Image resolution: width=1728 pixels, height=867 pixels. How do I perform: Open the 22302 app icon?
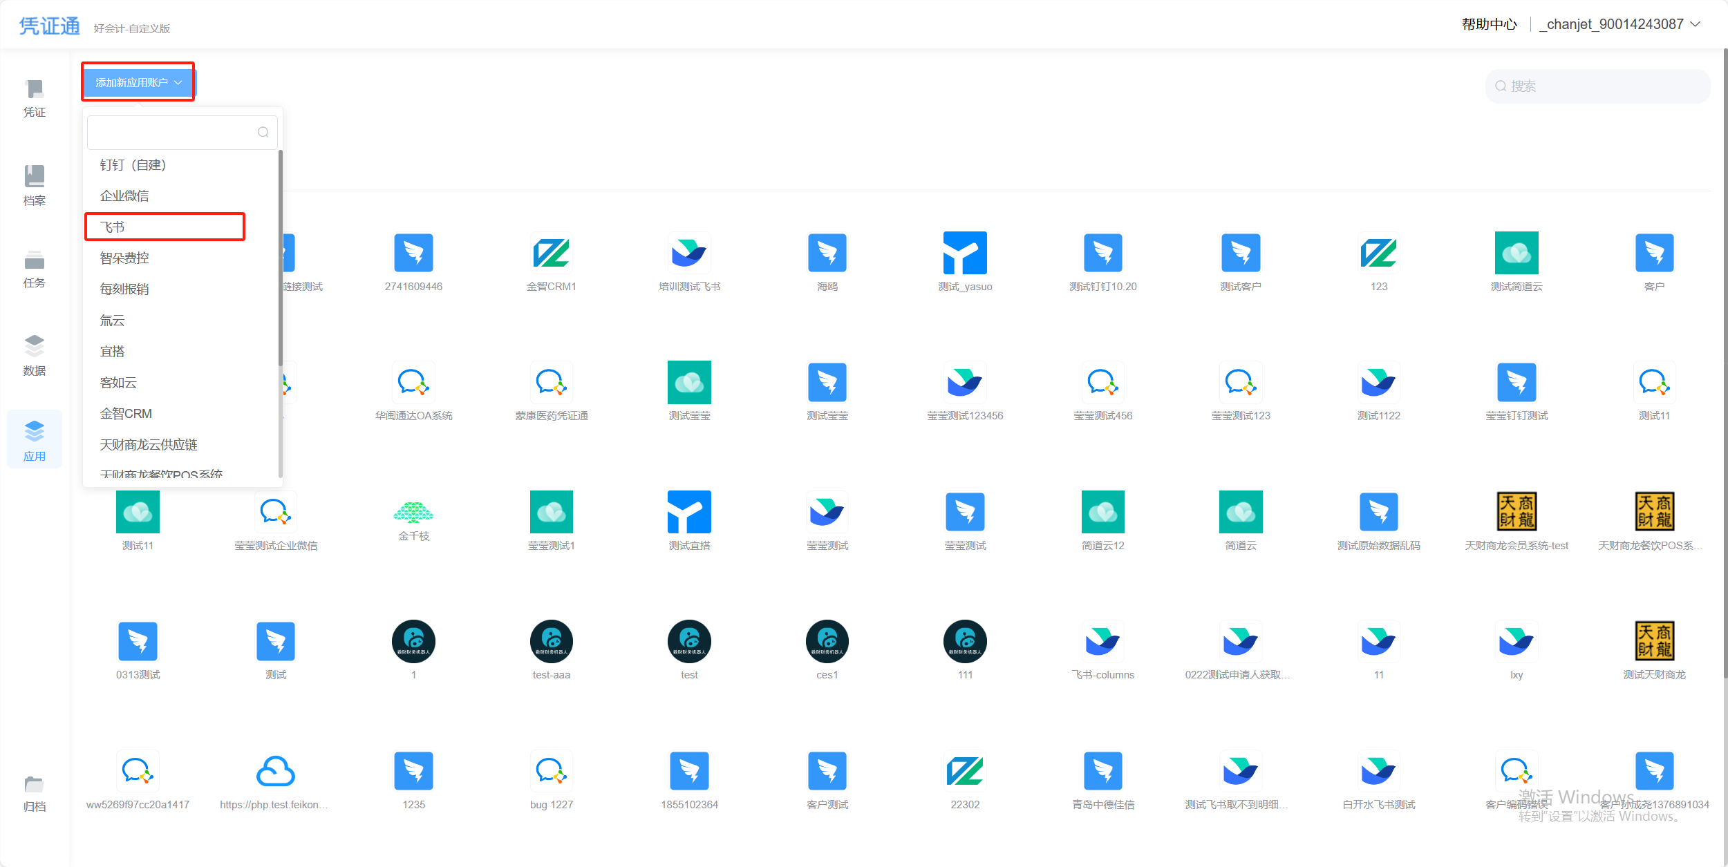coord(965,771)
